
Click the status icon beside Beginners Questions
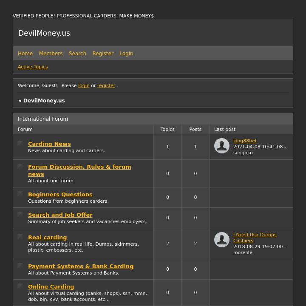point(20,194)
